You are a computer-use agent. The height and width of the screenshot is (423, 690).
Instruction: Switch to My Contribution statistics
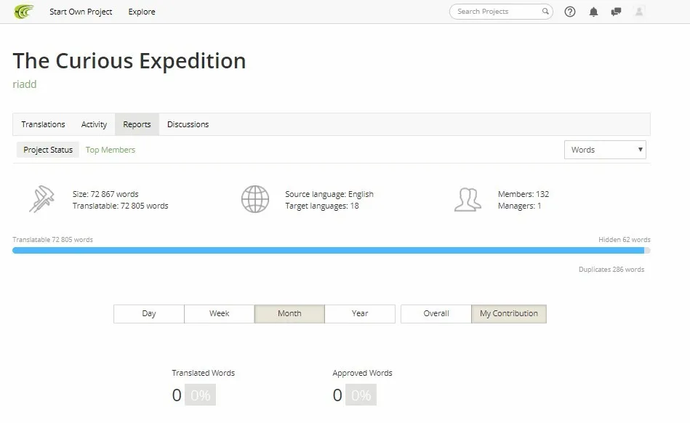pyautogui.click(x=509, y=314)
